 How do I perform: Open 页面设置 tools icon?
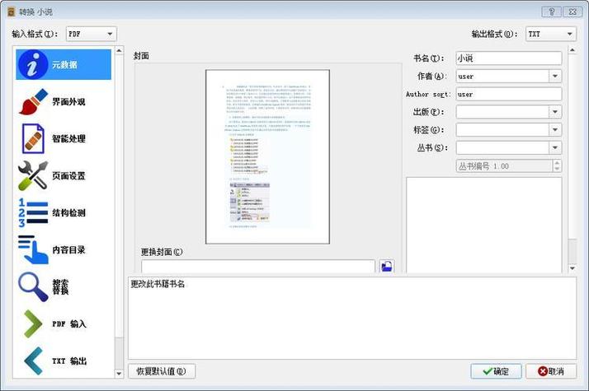pos(33,175)
